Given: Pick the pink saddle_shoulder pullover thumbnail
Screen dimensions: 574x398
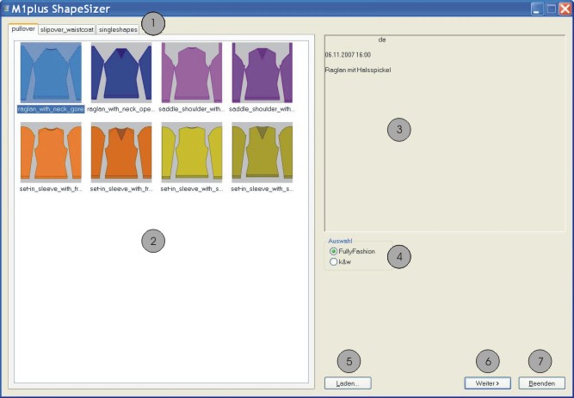Looking at the screenshot, I should (x=192, y=73).
